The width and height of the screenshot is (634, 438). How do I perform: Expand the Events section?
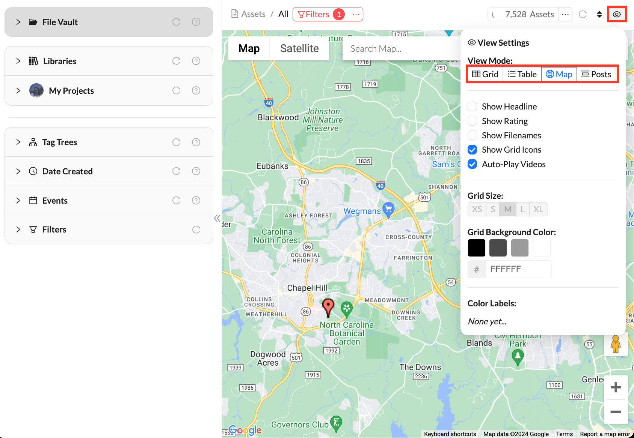[18, 201]
